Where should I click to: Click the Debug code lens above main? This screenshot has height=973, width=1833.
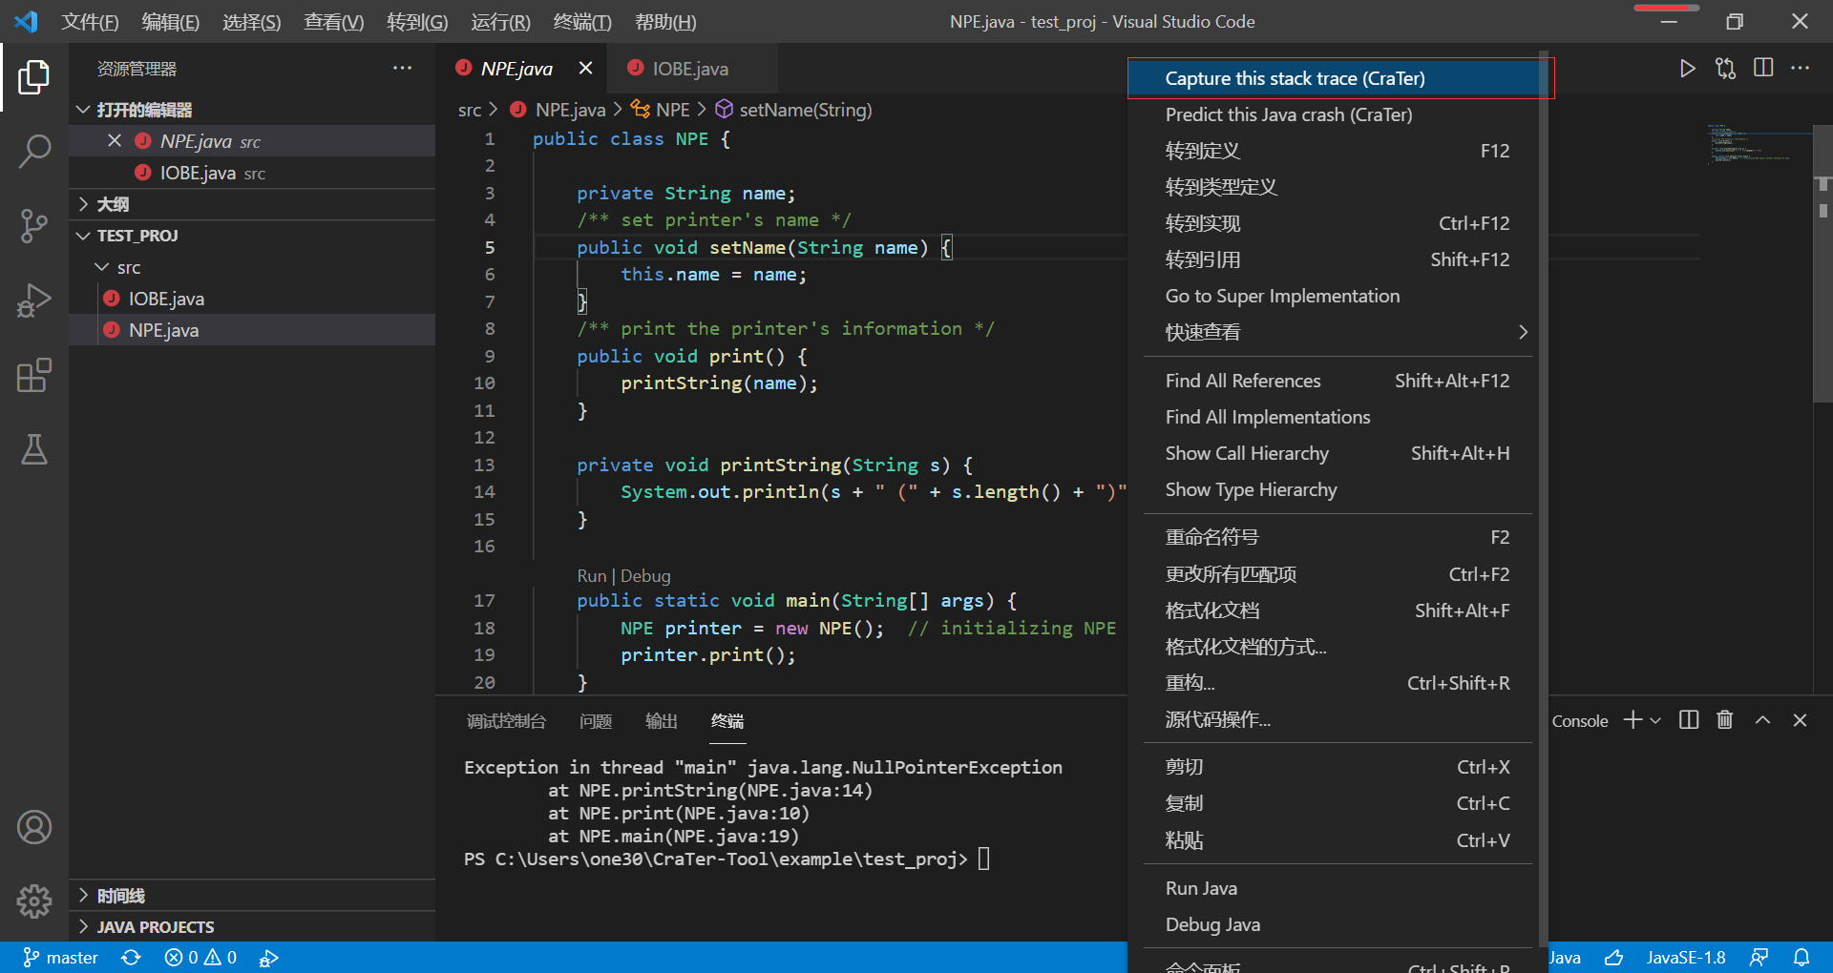[645, 576]
